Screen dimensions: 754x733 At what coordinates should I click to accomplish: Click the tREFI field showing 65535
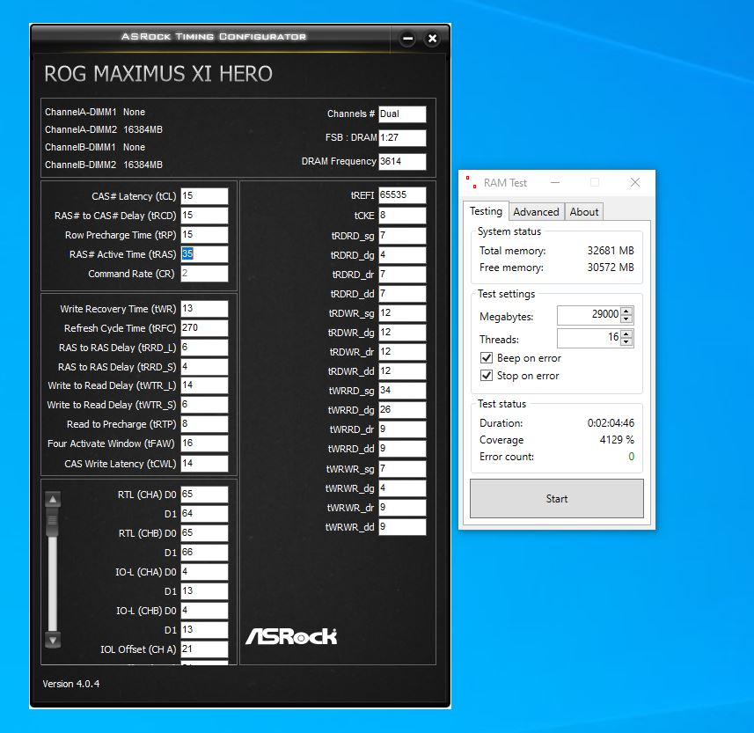402,194
